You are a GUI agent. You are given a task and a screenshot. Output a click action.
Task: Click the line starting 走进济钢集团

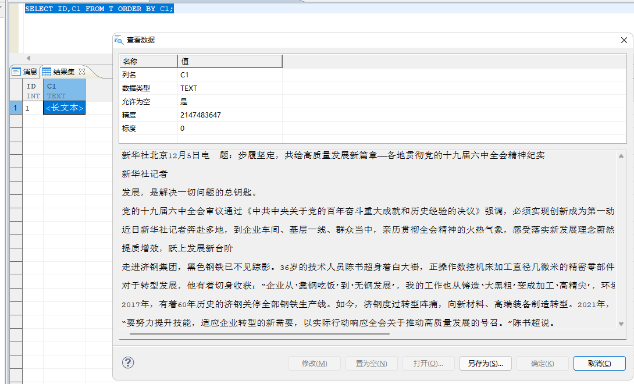368,267
